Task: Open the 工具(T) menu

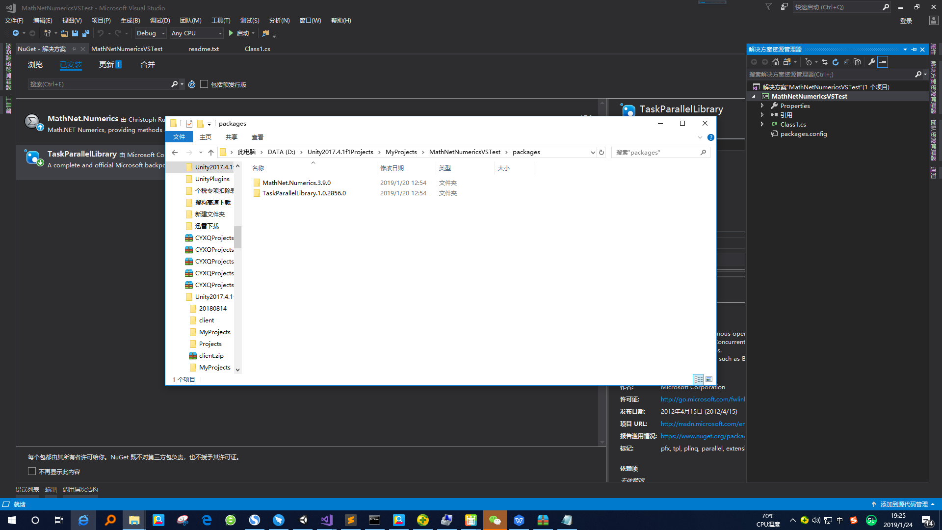Action: tap(220, 20)
